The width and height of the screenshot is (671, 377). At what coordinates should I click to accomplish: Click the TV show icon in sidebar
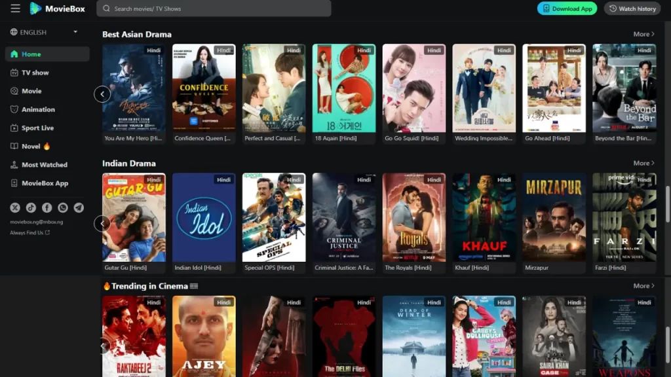click(14, 73)
